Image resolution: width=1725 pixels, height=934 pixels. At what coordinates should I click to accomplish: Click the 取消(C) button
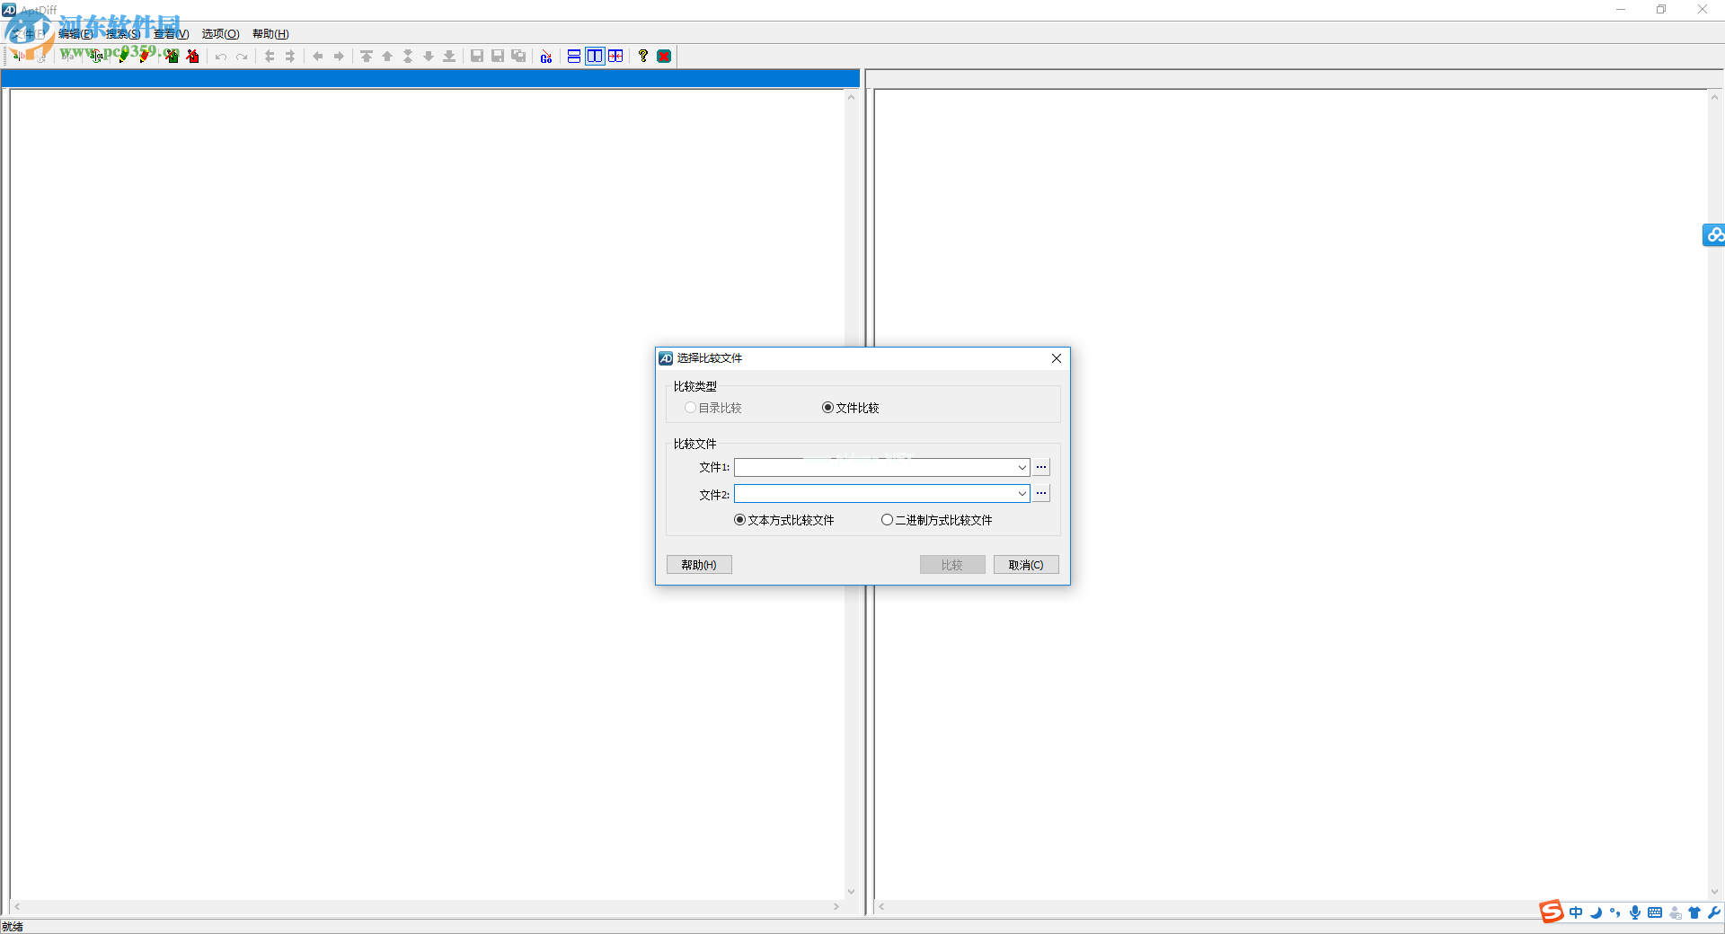point(1026,565)
